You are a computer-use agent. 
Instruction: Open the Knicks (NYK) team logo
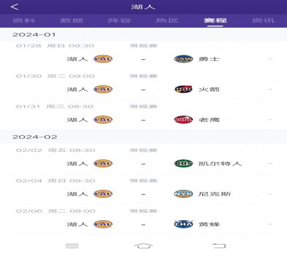pos(183,194)
